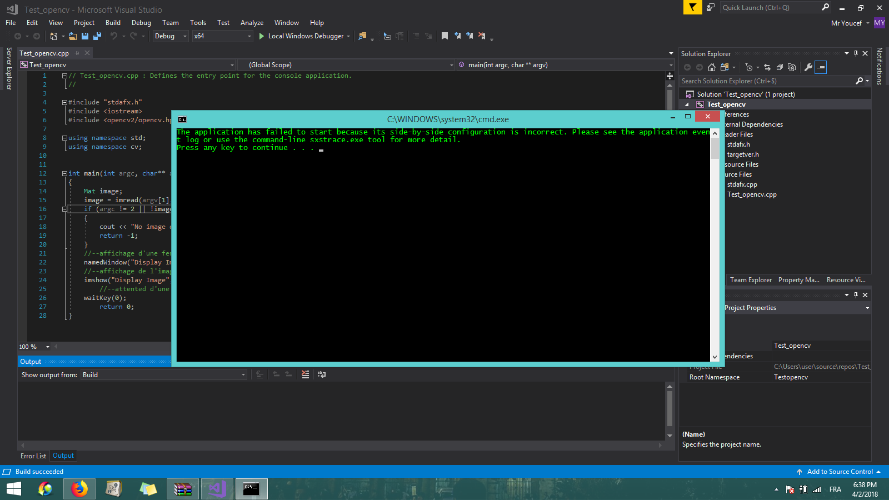Collapse the main function outlining box
Screen dimensions: 889x500
64,173
